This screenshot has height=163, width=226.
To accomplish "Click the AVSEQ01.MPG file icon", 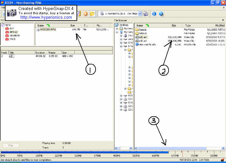I will 38,30.
